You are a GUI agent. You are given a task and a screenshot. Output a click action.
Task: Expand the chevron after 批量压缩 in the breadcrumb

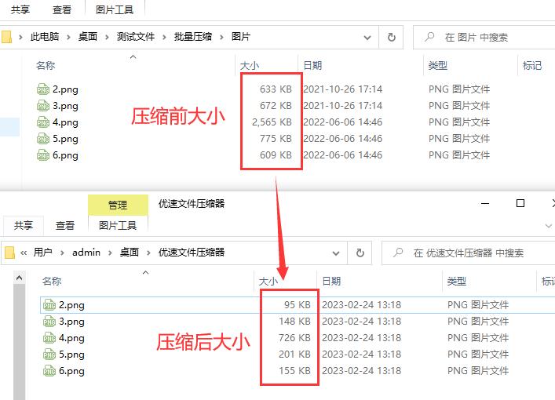[x=221, y=37]
